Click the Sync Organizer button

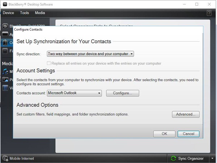tap(188, 158)
